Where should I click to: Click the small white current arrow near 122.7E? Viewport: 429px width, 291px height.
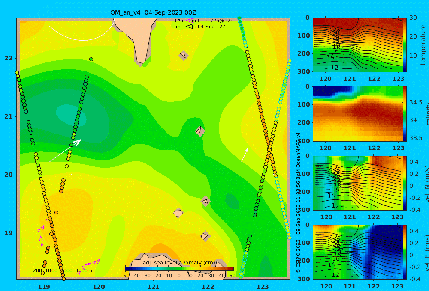coord(245,155)
